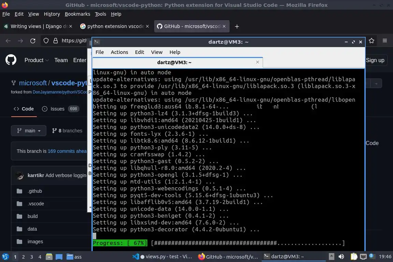Screen dimensions: 393x262
Task: Open the build folder
Action: [x=33, y=216]
